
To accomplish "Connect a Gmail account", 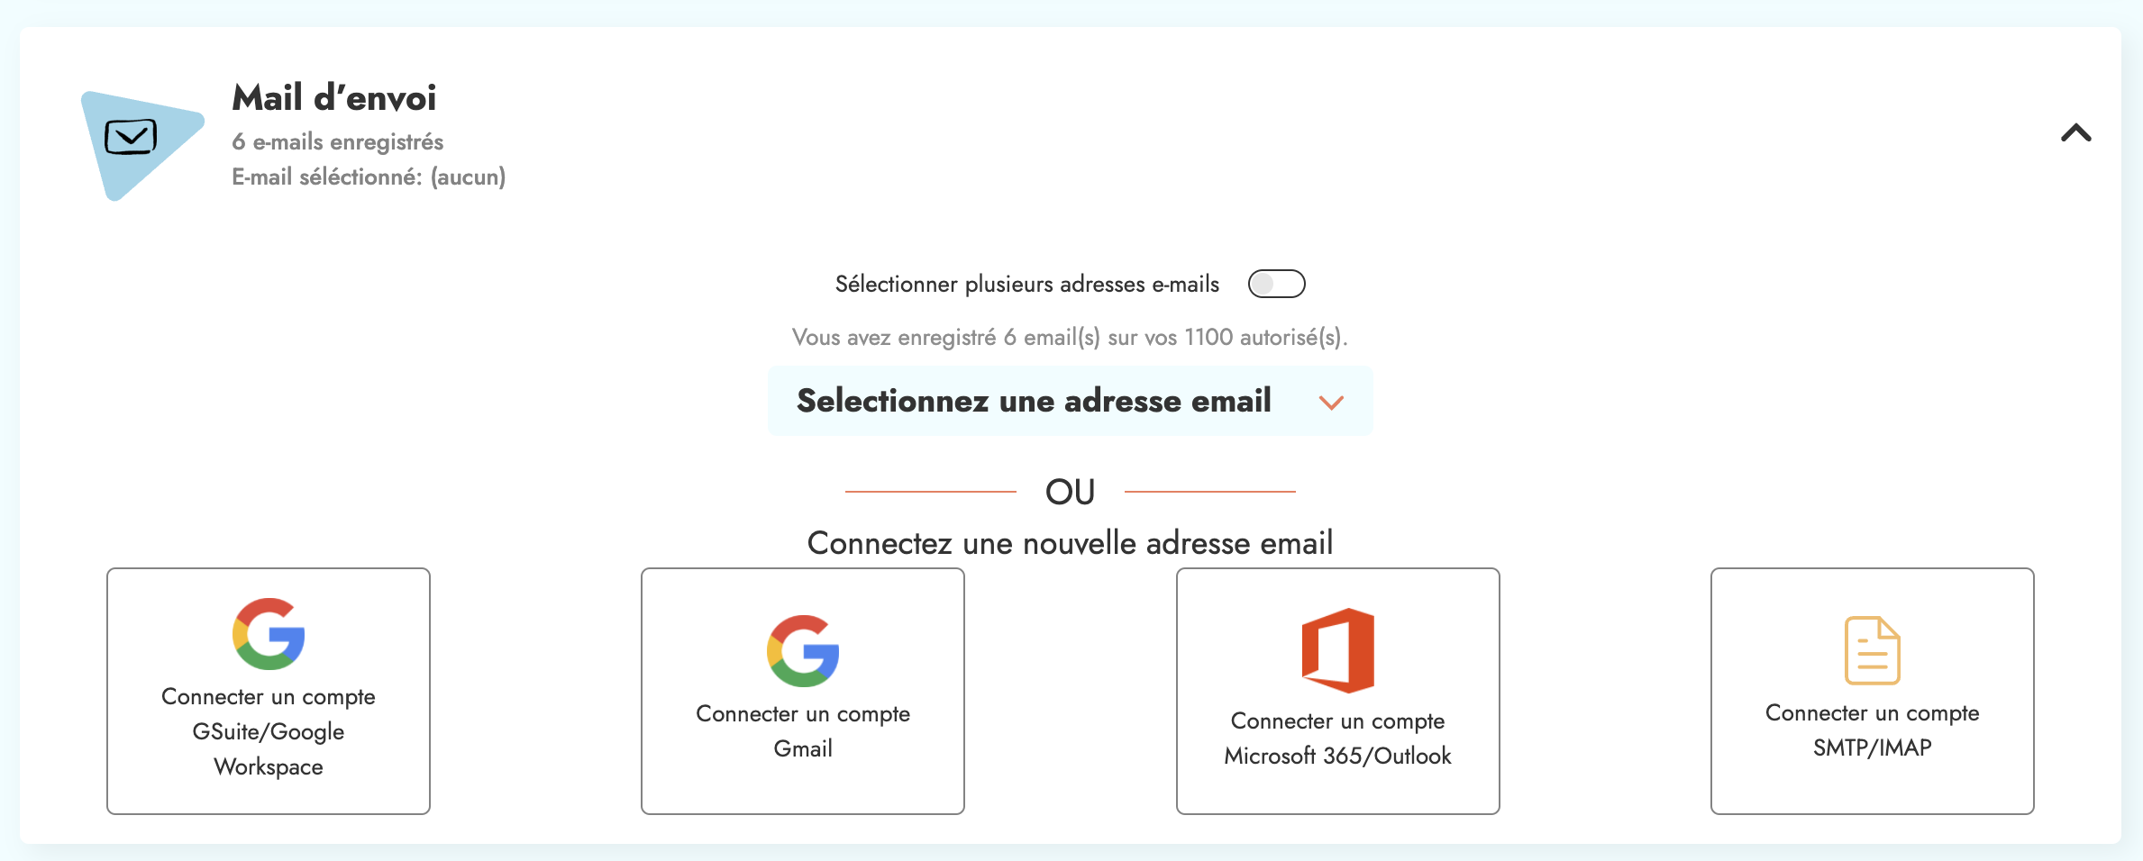I will (x=803, y=691).
